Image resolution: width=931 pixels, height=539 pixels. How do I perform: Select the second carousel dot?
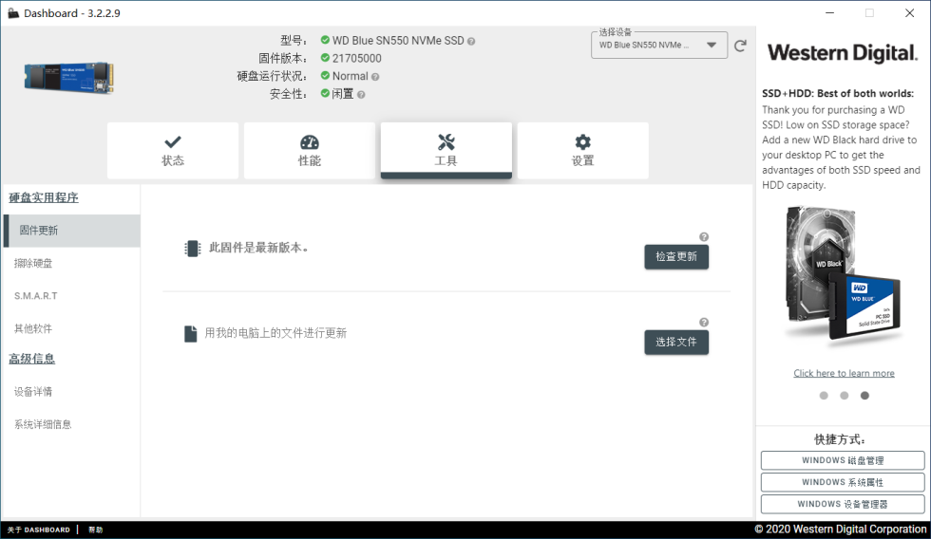[844, 396]
